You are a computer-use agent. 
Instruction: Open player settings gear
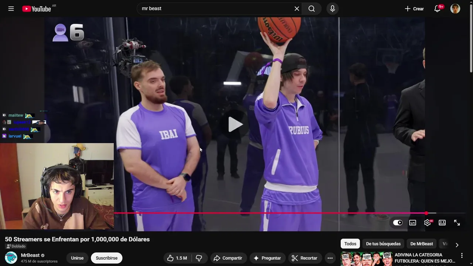[428, 222]
